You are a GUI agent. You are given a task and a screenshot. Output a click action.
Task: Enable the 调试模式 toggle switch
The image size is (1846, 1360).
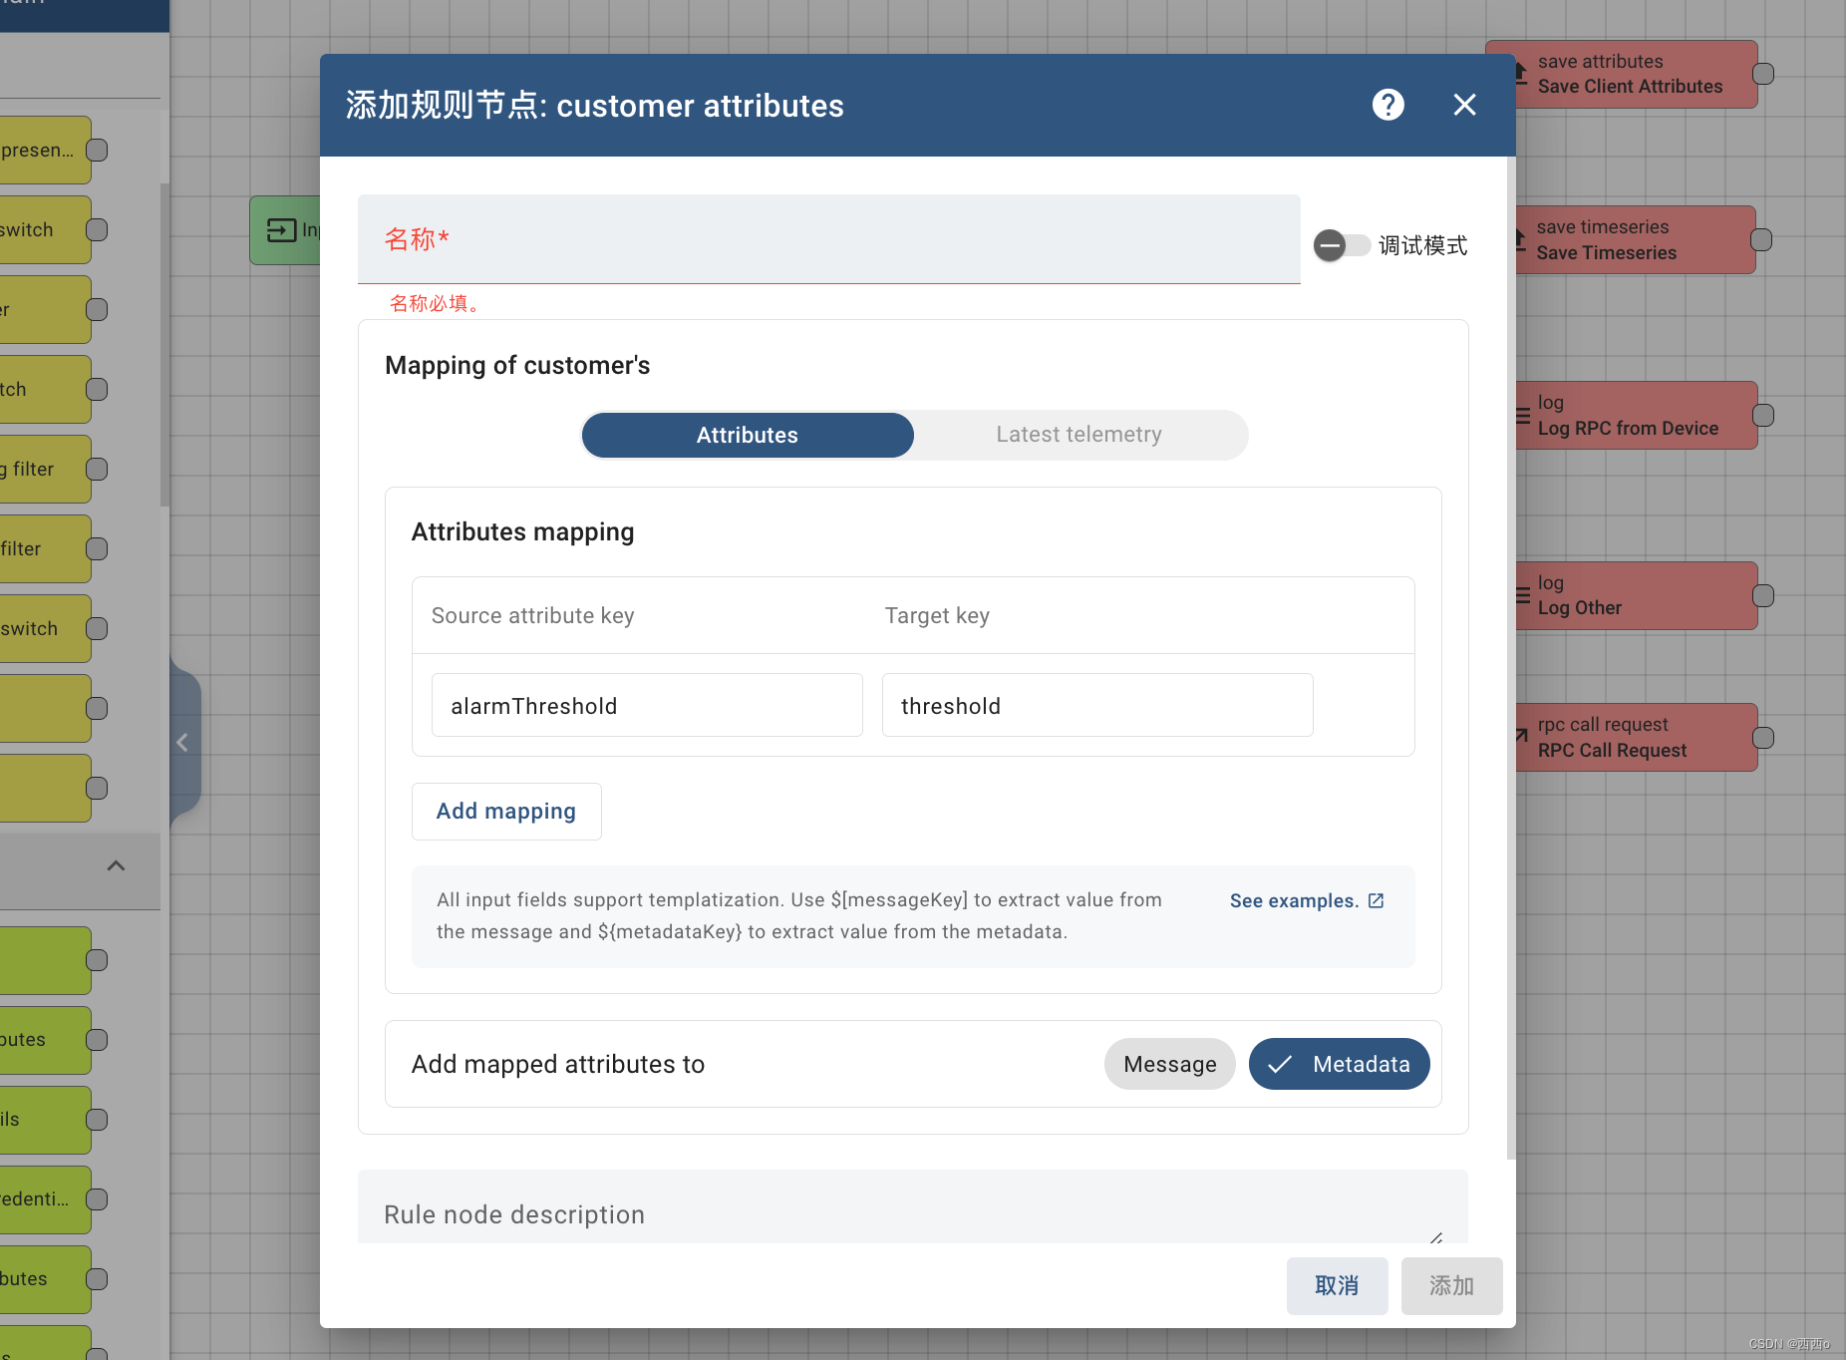coord(1343,245)
